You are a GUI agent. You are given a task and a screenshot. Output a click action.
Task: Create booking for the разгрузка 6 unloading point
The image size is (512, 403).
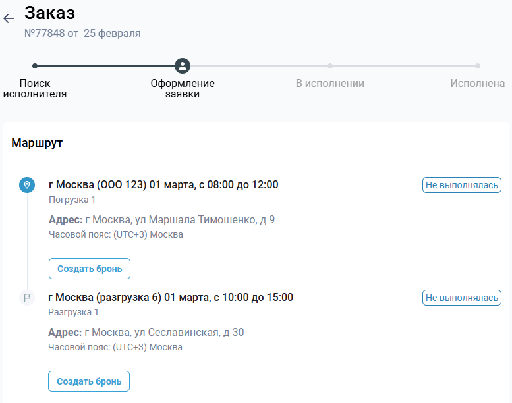point(89,381)
